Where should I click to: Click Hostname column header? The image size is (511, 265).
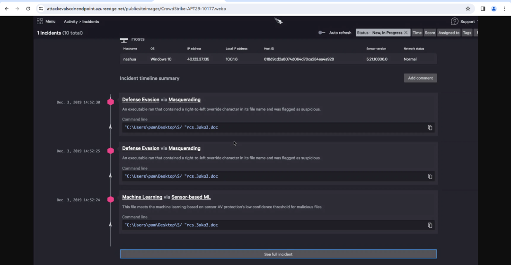point(130,49)
